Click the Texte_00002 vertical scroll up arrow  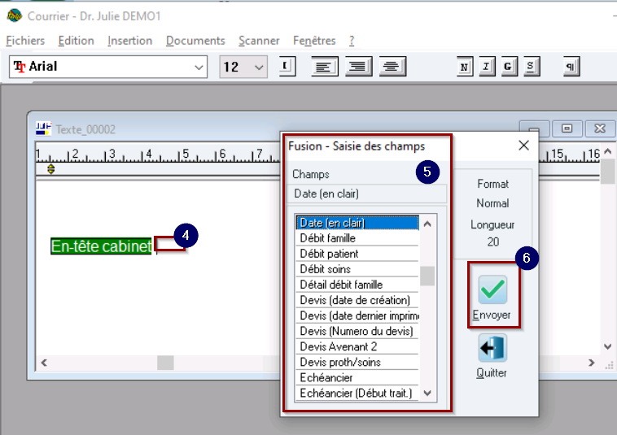point(607,151)
